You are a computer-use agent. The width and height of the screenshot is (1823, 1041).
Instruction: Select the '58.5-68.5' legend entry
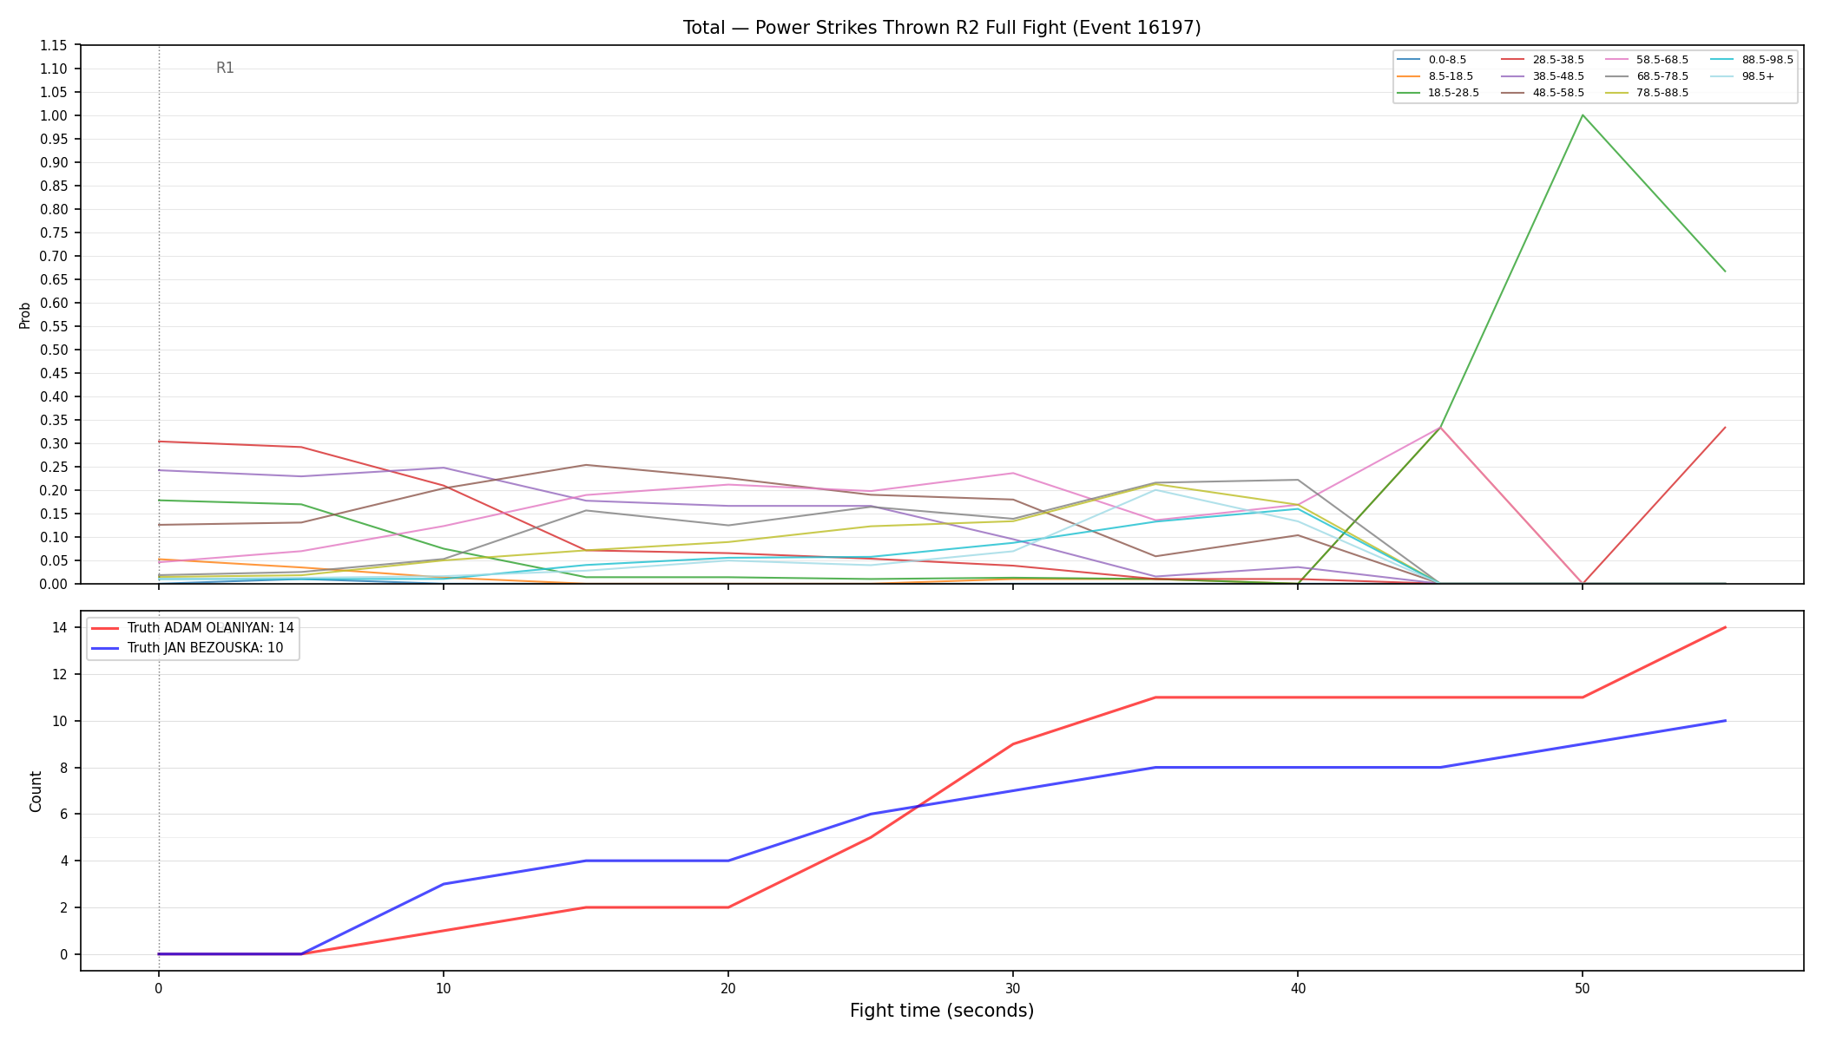(1647, 60)
